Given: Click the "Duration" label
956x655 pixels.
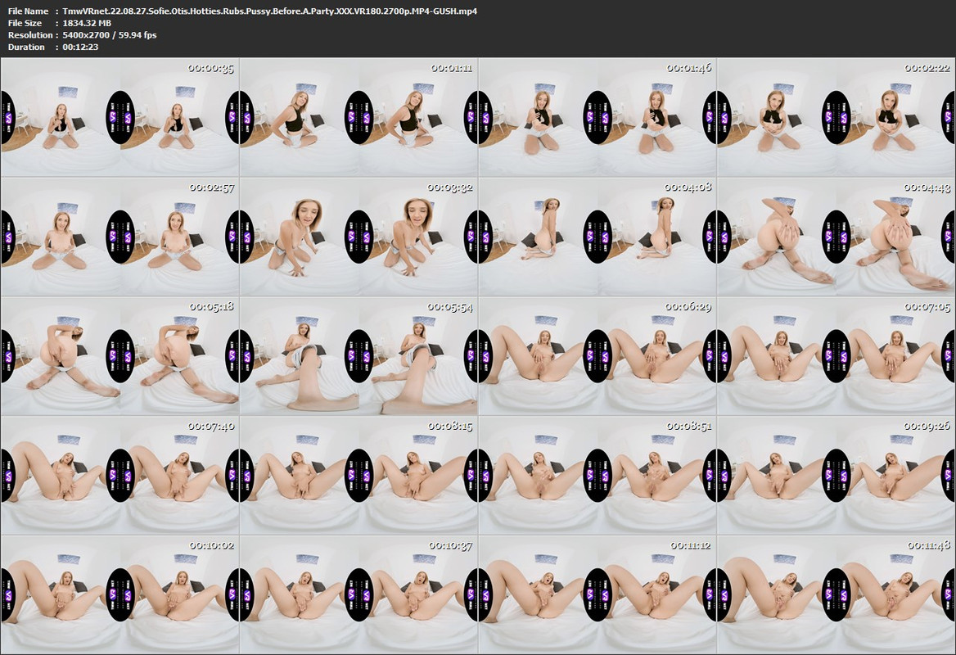Looking at the screenshot, I should click(x=26, y=47).
